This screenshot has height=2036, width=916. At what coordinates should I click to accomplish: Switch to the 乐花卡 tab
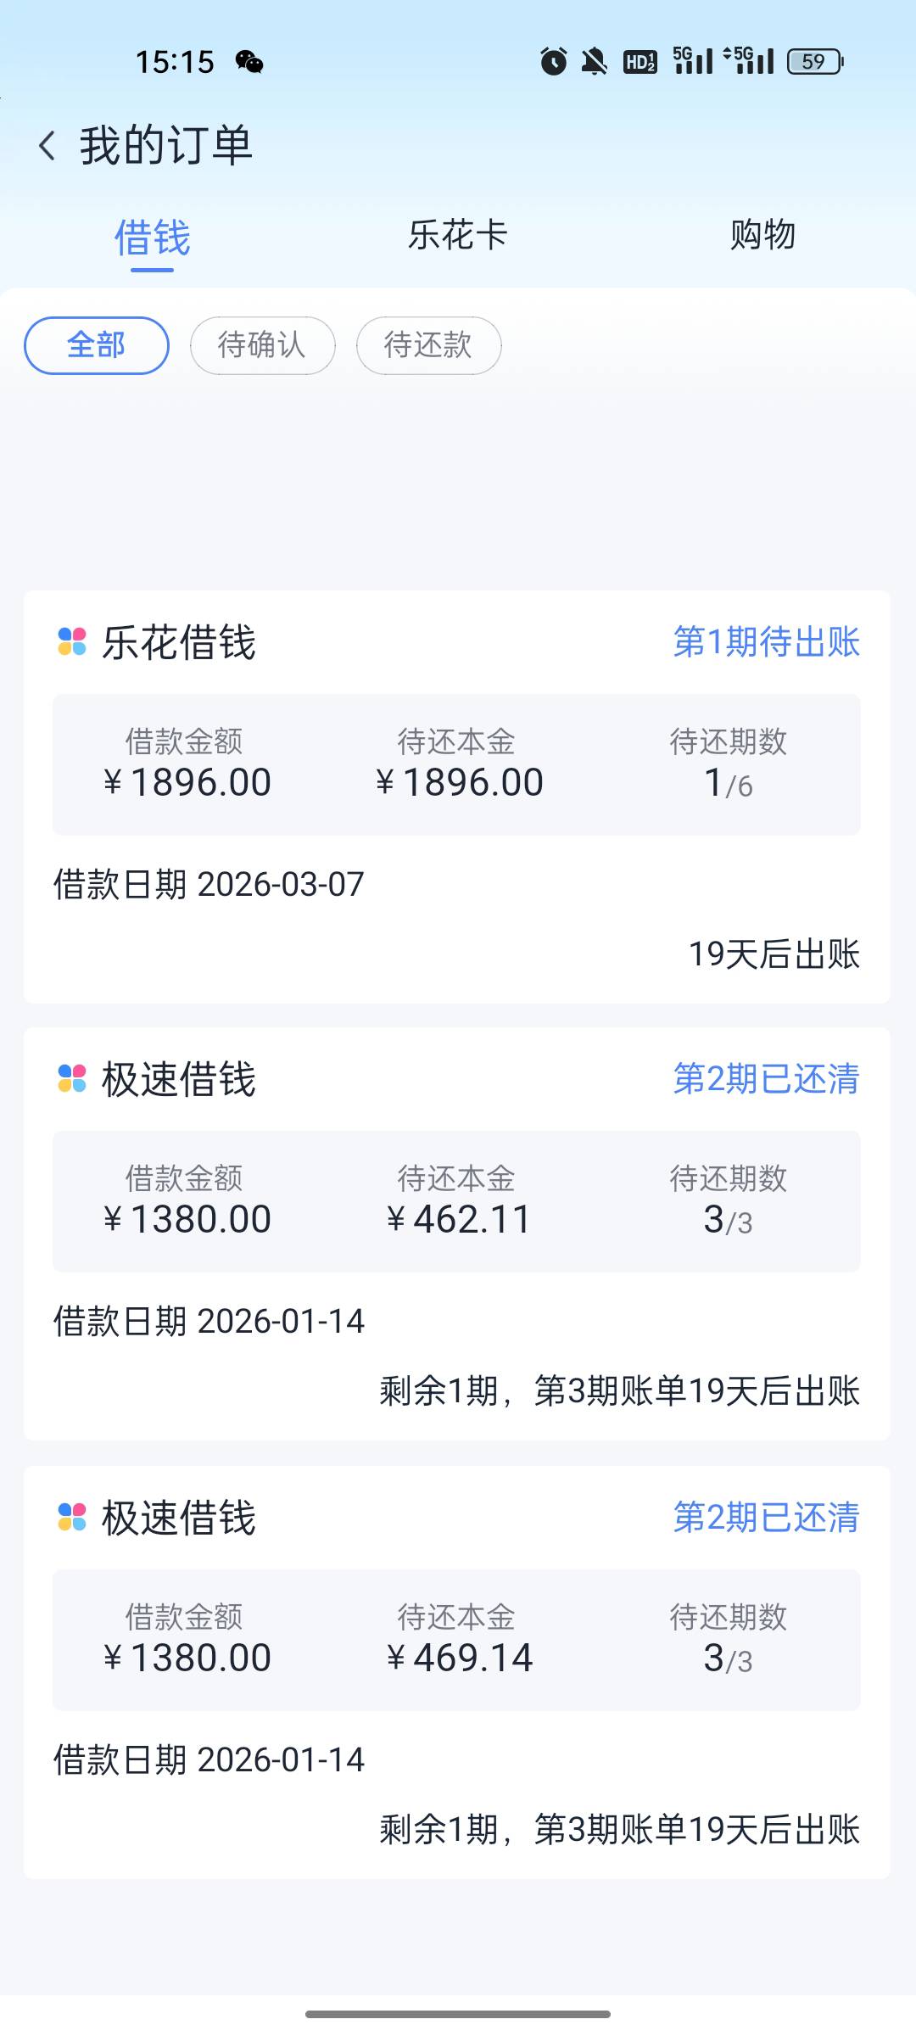tap(458, 236)
